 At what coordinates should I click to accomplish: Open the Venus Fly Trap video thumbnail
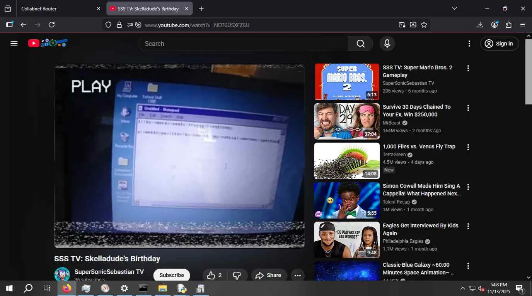[347, 161]
